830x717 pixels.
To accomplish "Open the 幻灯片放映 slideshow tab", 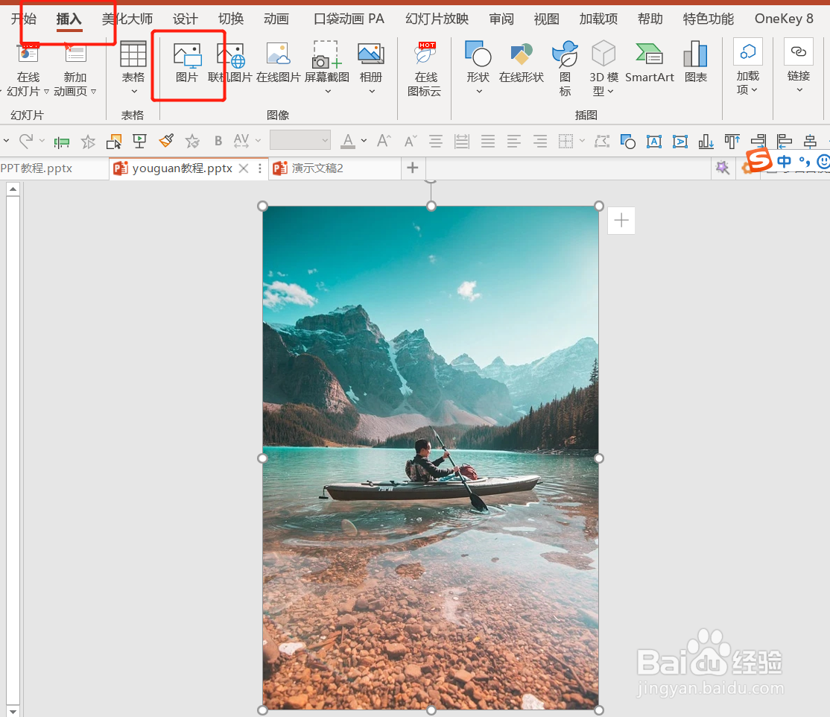I will coord(437,19).
